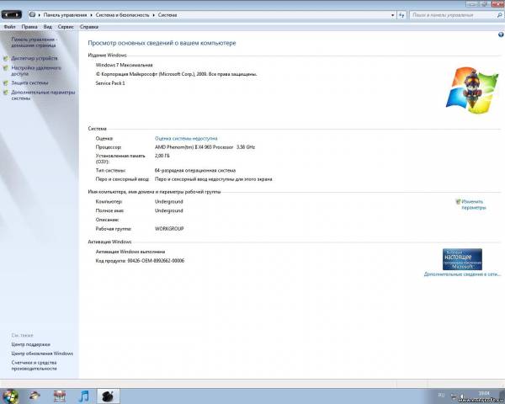Open Дополнительные сведения в сети link
The image size is (505, 404).
pos(462,274)
